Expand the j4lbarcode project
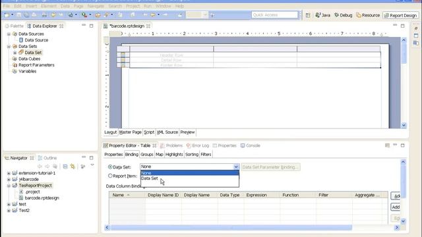The height and width of the screenshot is (237, 422). coord(9,179)
